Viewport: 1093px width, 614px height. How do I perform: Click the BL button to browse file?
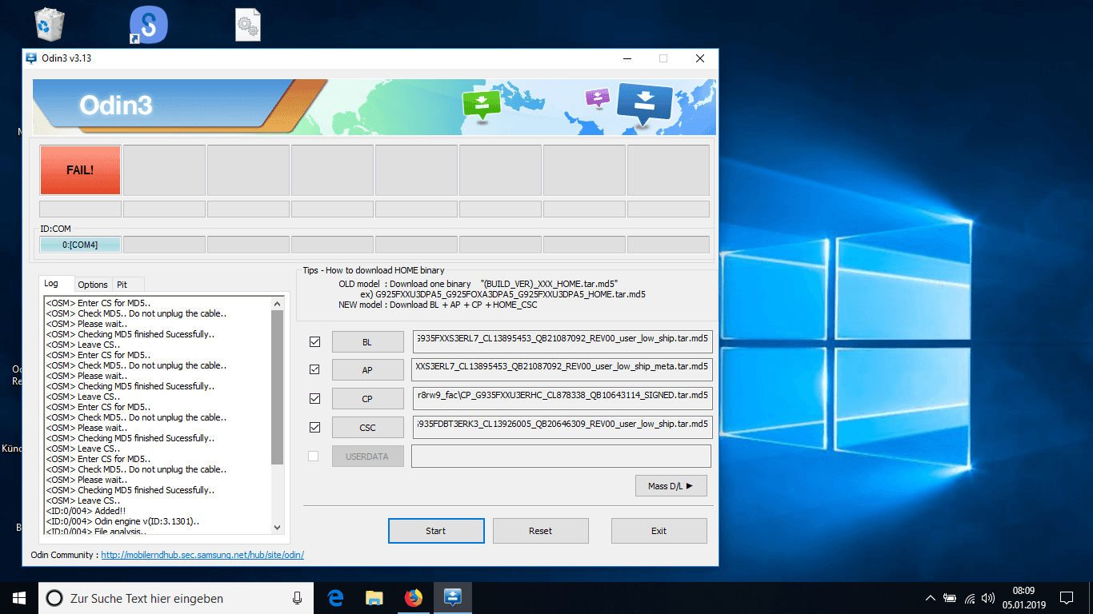tap(367, 342)
